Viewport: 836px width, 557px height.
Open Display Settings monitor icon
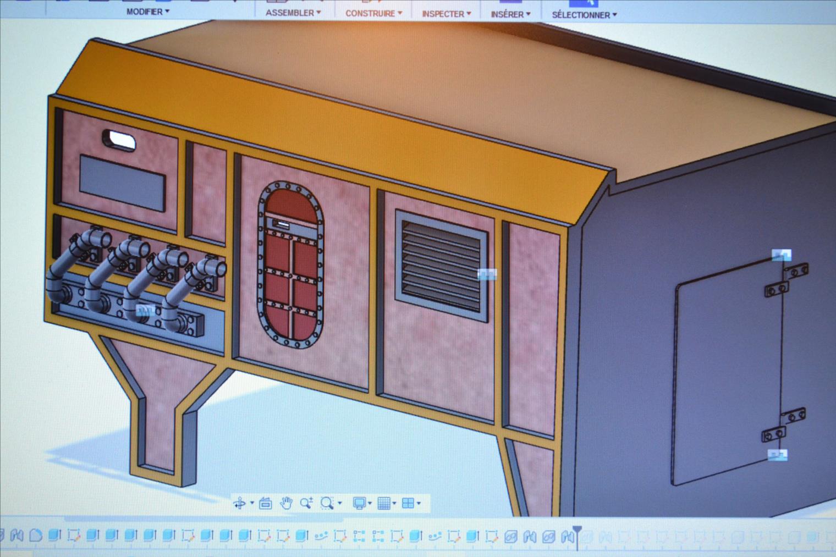(x=359, y=503)
